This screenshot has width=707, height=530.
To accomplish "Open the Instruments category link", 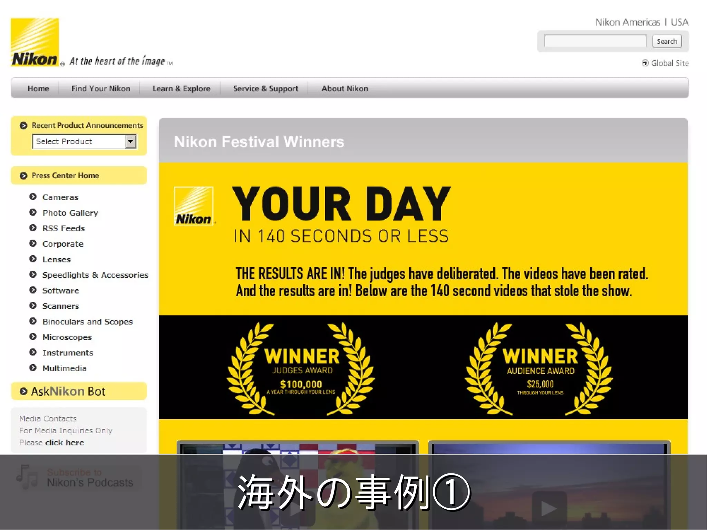I will pos(68,353).
